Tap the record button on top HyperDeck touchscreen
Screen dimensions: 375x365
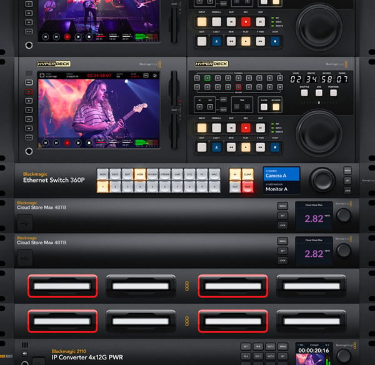(67, 37)
